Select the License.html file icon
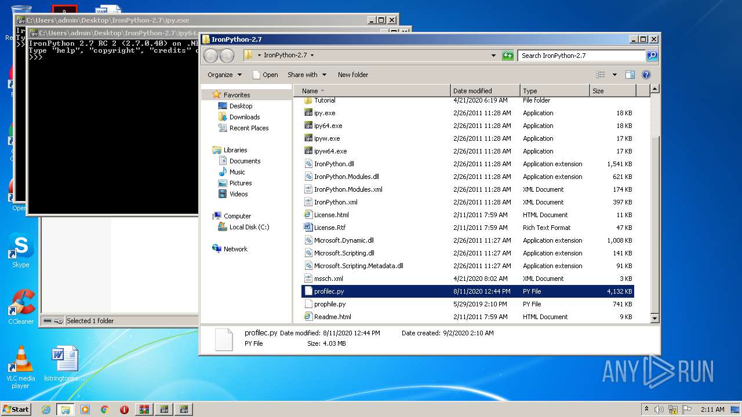 click(308, 215)
